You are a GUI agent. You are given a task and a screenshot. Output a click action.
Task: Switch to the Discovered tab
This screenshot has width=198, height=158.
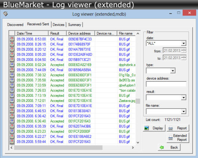15,25
